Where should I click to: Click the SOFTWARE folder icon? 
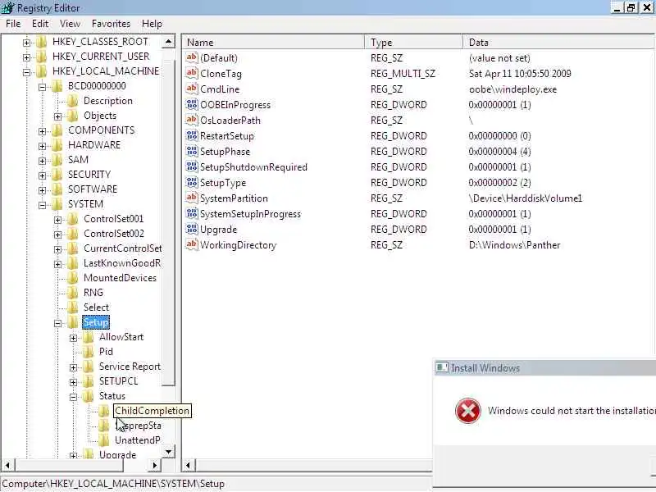click(57, 189)
